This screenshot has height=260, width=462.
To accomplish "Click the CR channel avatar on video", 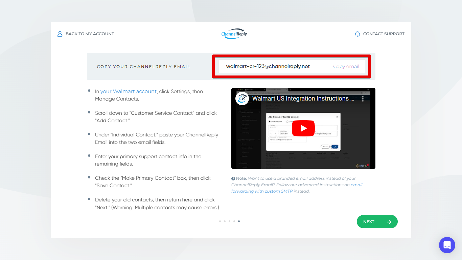I will [x=242, y=99].
